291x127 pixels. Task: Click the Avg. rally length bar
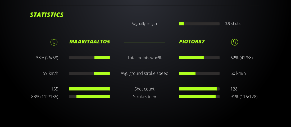tap(199, 24)
